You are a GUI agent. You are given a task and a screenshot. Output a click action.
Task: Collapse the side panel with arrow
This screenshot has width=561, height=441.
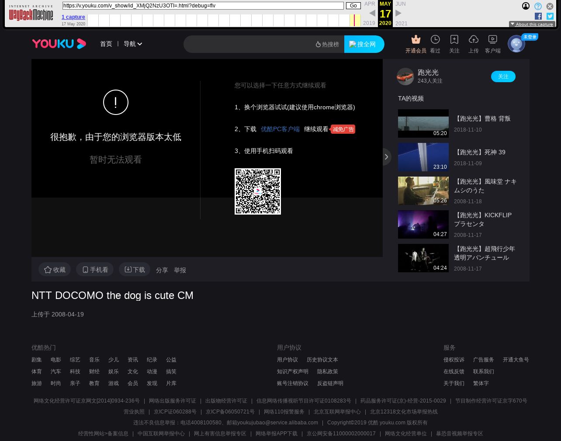(386, 157)
